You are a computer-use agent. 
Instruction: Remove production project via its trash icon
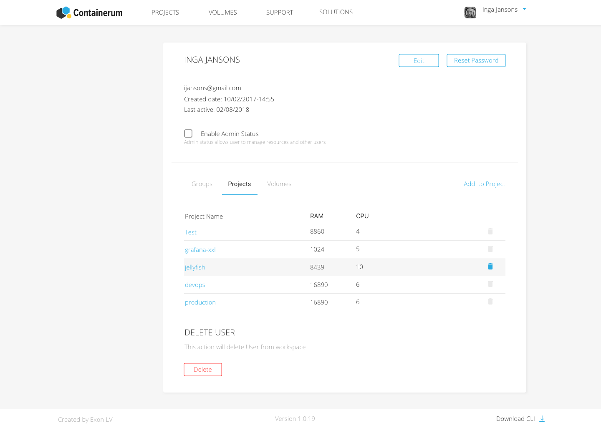[x=490, y=302]
